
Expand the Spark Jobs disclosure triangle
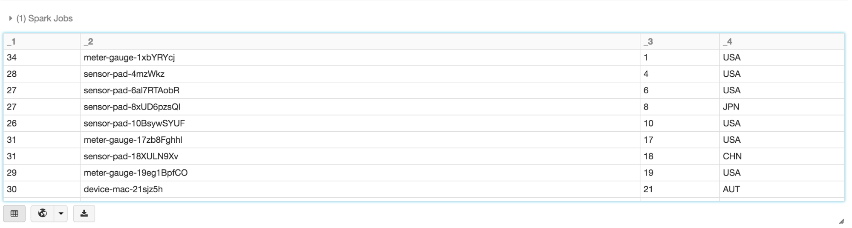click(10, 18)
